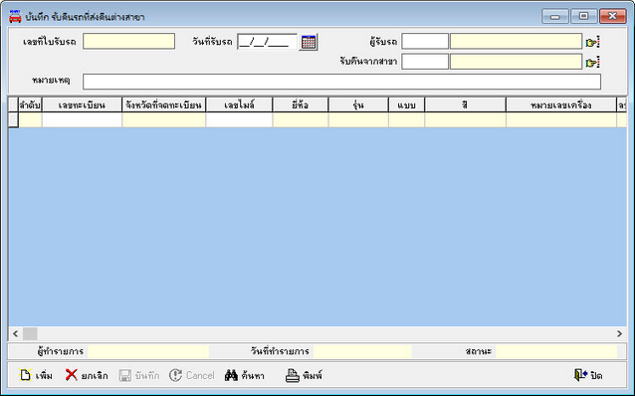Click the แบบ column header
The image size is (635, 396).
pyautogui.click(x=406, y=104)
